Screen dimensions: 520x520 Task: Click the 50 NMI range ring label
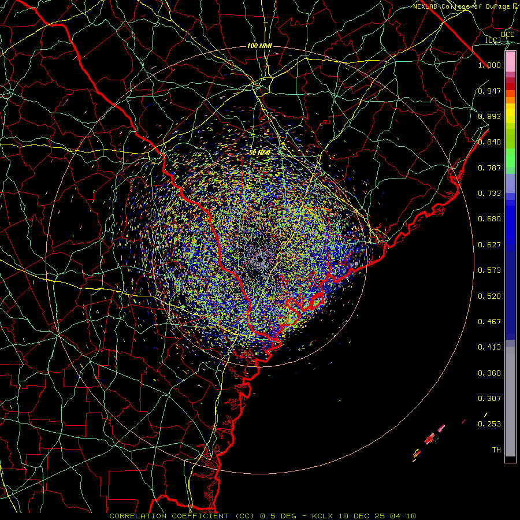pyautogui.click(x=259, y=153)
